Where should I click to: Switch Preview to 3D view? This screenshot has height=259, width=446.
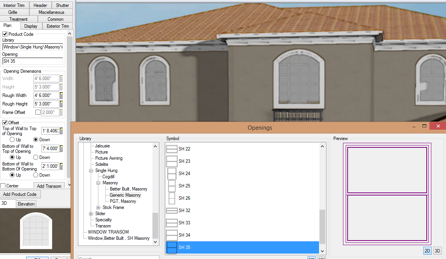point(437,251)
